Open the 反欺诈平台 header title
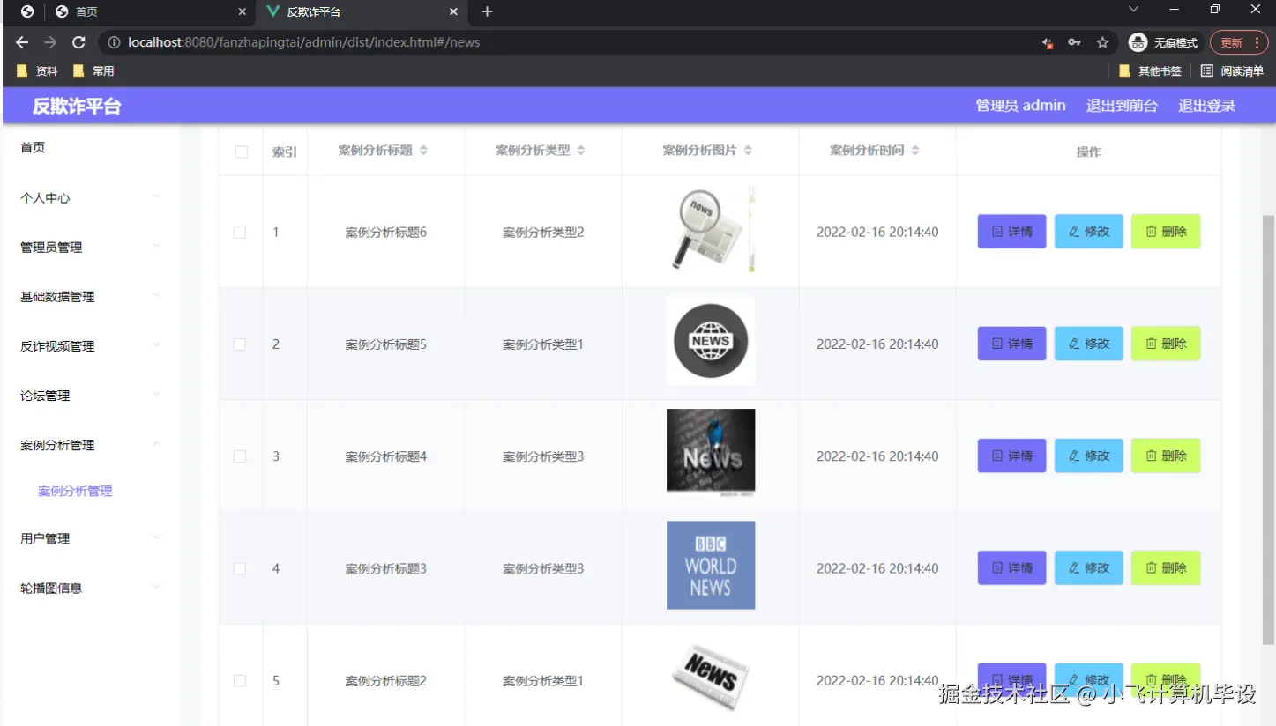The image size is (1276, 726). coord(77,107)
